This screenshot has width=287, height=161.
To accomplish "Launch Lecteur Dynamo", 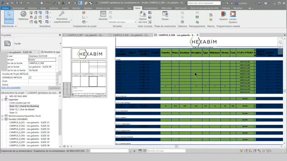I will click(233, 17).
